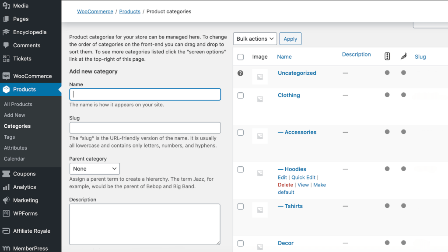This screenshot has width=448, height=252.
Task: Open the Tags submenu item
Action: point(10,137)
